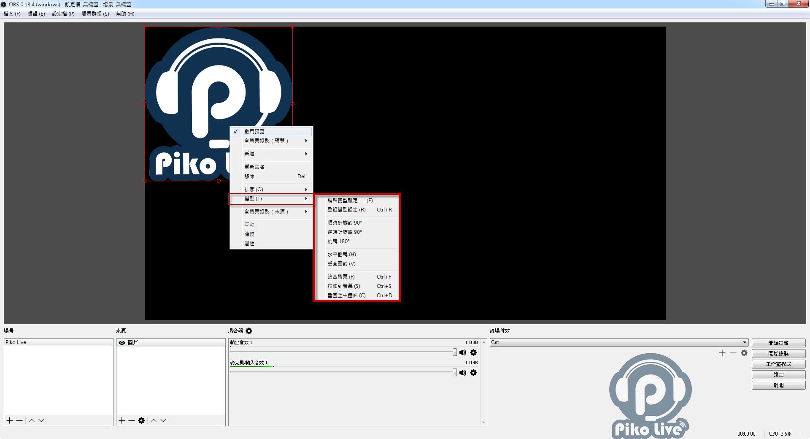The height and width of the screenshot is (439, 810).
Task: Mute the 麥克風/輸入音效 1 speaker icon
Action: pos(463,373)
